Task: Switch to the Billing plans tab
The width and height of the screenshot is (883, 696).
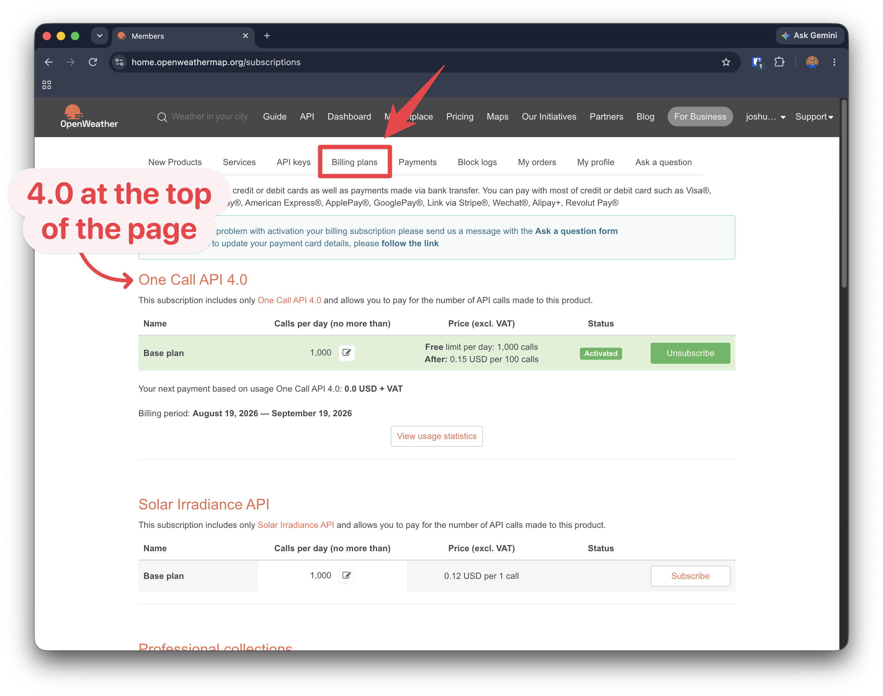Action: pos(354,162)
